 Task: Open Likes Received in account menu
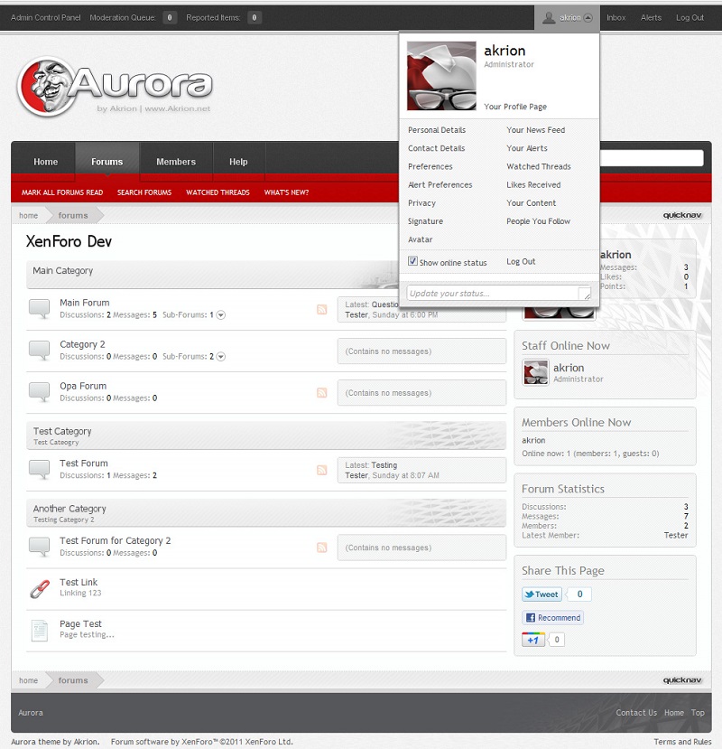533,185
